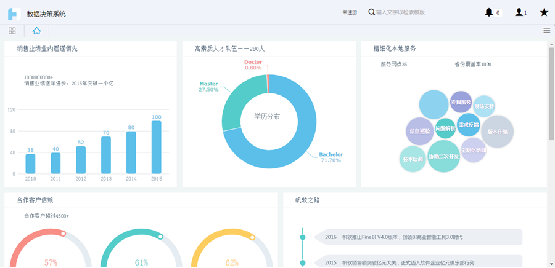The image size is (555, 268).
Task: Click the 1000000000+ text
Action: coord(39,77)
